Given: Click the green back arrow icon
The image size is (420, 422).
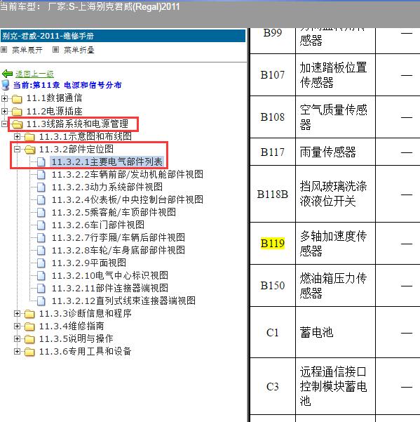Looking at the screenshot, I should 7,74.
